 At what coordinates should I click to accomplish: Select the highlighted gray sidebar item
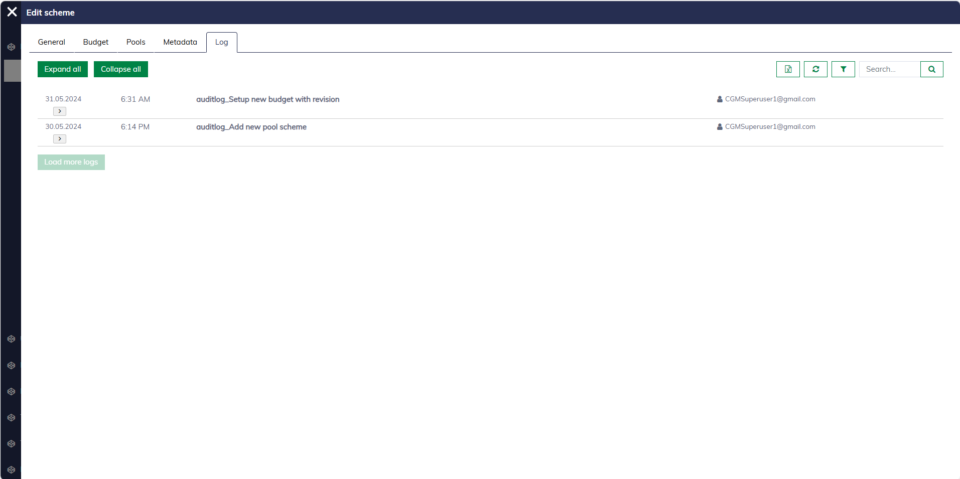coord(12,71)
